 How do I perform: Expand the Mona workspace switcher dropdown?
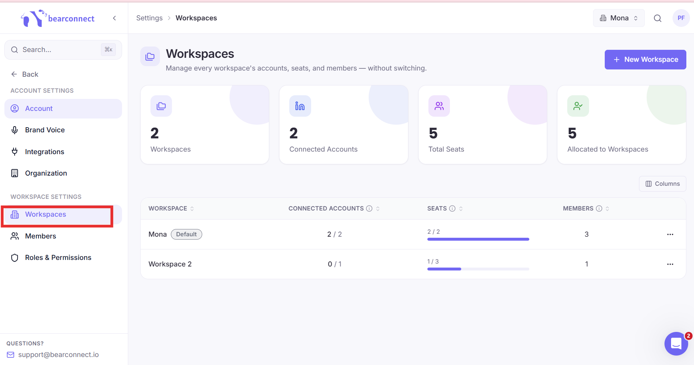tap(619, 18)
